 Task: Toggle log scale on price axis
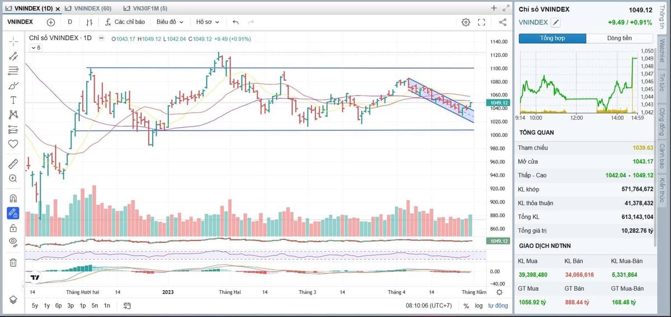point(479,306)
